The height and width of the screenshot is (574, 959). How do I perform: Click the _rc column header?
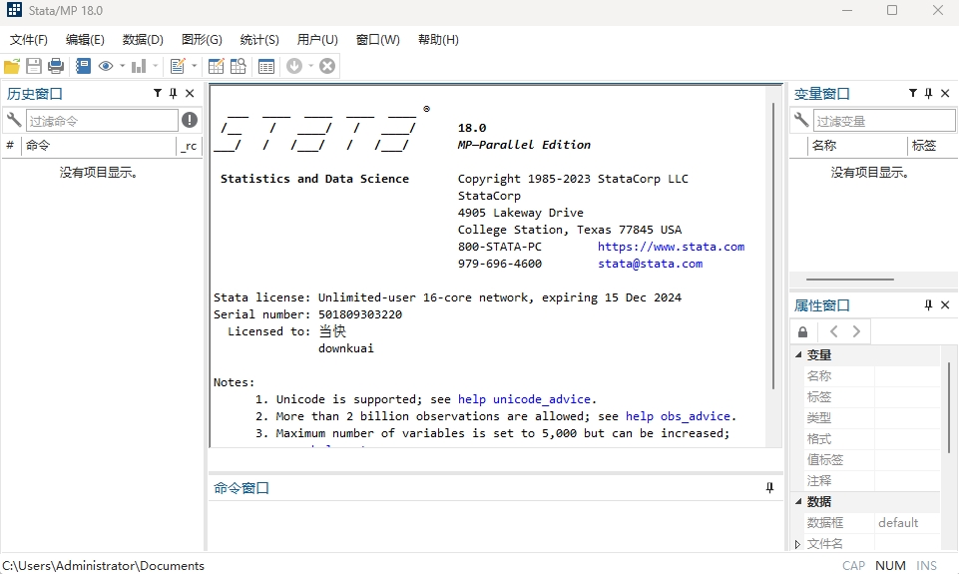[189, 146]
